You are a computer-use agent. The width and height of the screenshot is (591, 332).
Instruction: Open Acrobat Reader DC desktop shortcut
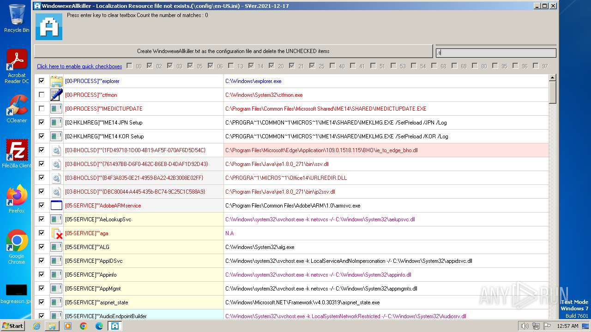tap(17, 66)
